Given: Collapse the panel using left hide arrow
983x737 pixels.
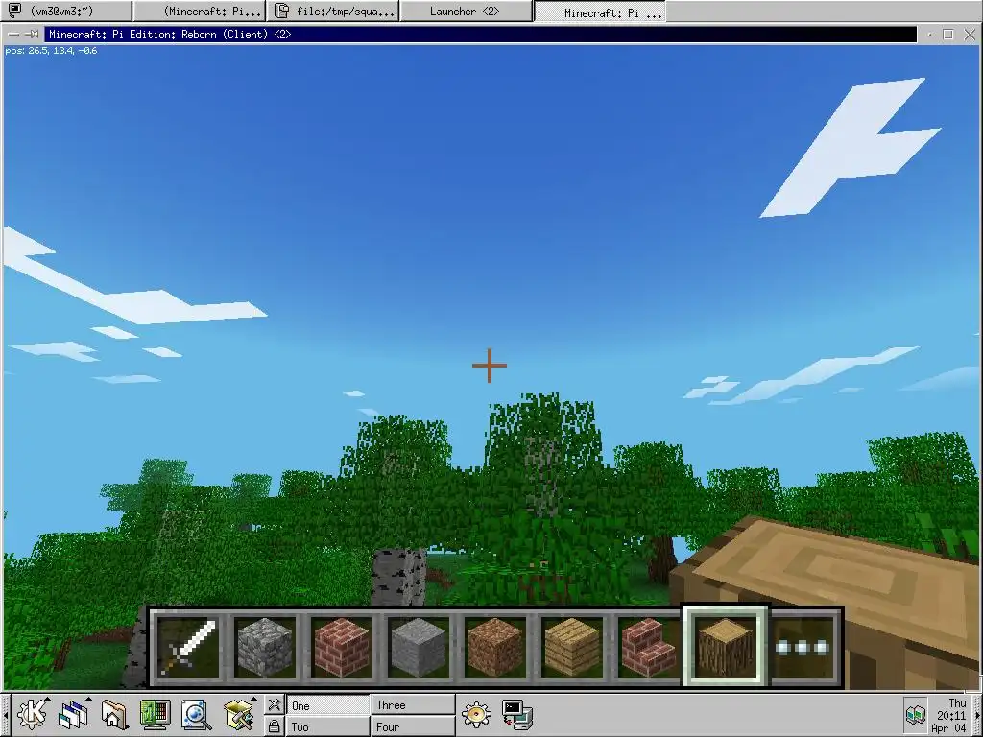Looking at the screenshot, I should [x=5, y=715].
